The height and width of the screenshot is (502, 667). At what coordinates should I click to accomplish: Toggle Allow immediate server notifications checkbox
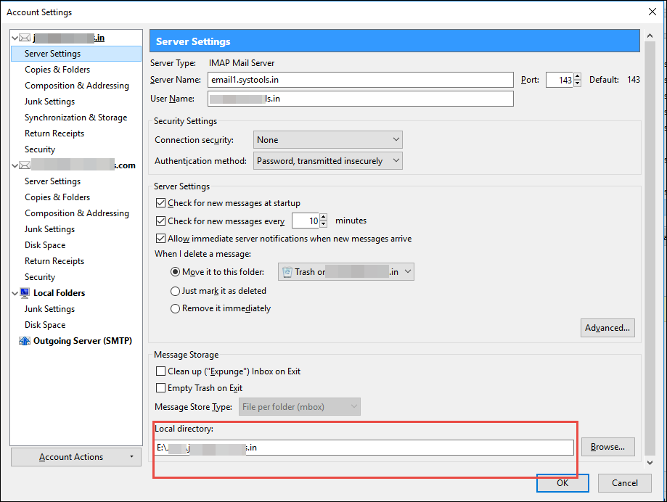[x=160, y=239]
